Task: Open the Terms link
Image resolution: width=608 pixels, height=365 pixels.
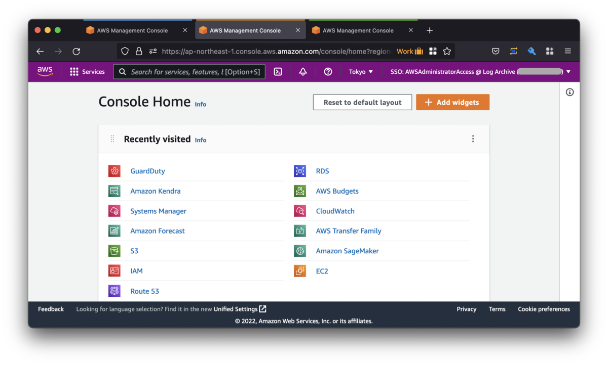Action: (x=497, y=309)
